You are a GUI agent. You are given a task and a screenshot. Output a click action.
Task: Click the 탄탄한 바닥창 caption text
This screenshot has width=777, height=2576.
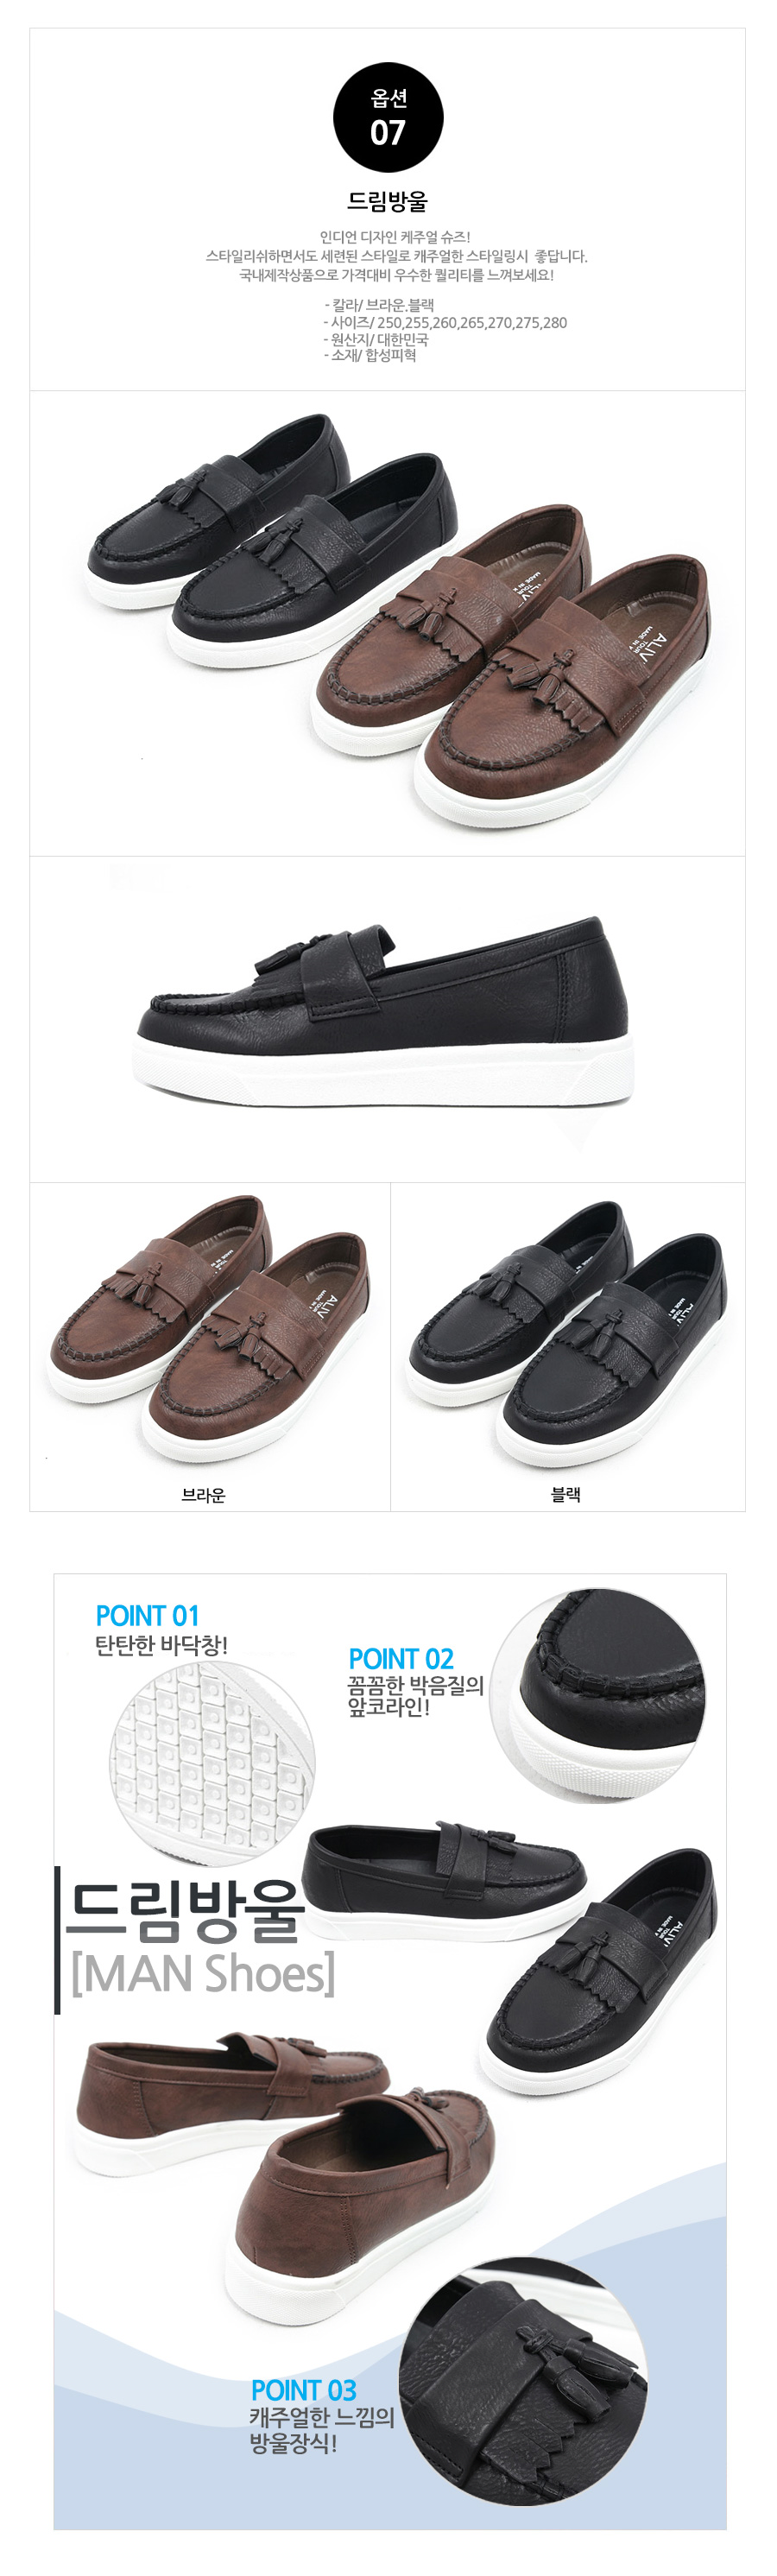[x=161, y=1645]
